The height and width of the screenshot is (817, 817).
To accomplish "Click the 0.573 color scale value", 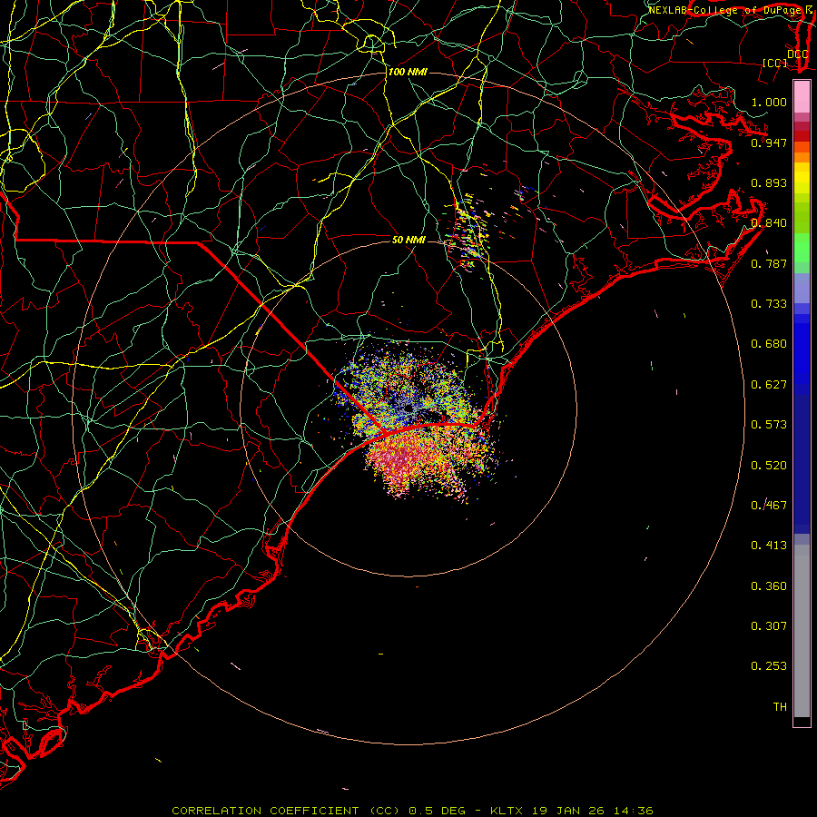I will click(769, 425).
